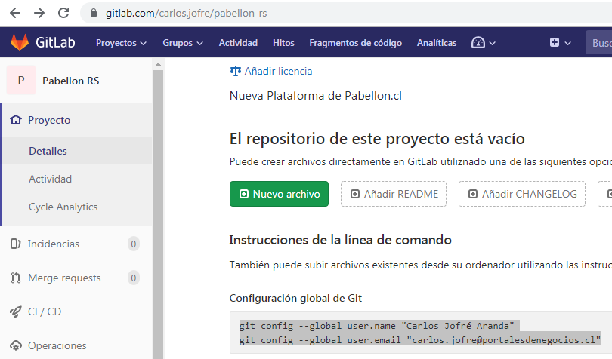
Task: Open Incidencias from the sidebar
Action: 53,244
